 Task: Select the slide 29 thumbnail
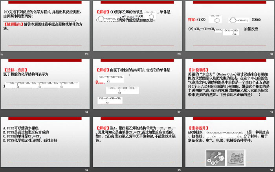137,27
